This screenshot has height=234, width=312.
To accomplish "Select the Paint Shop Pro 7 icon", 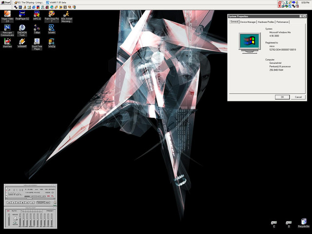I will (51, 14).
